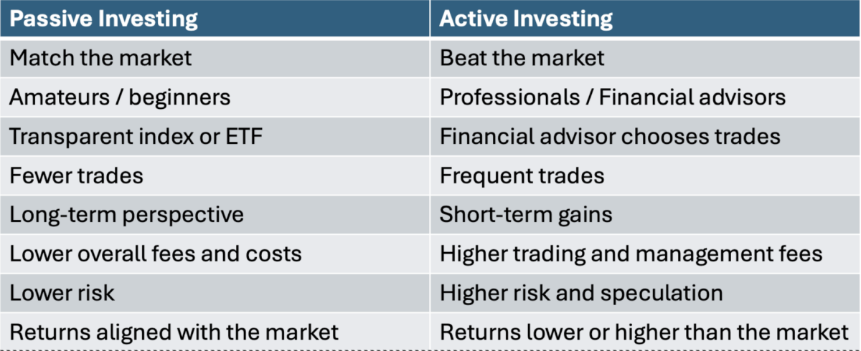Select the 'Beat the market' cell
Screen dimensions: 861x351
pyautogui.click(x=646, y=57)
